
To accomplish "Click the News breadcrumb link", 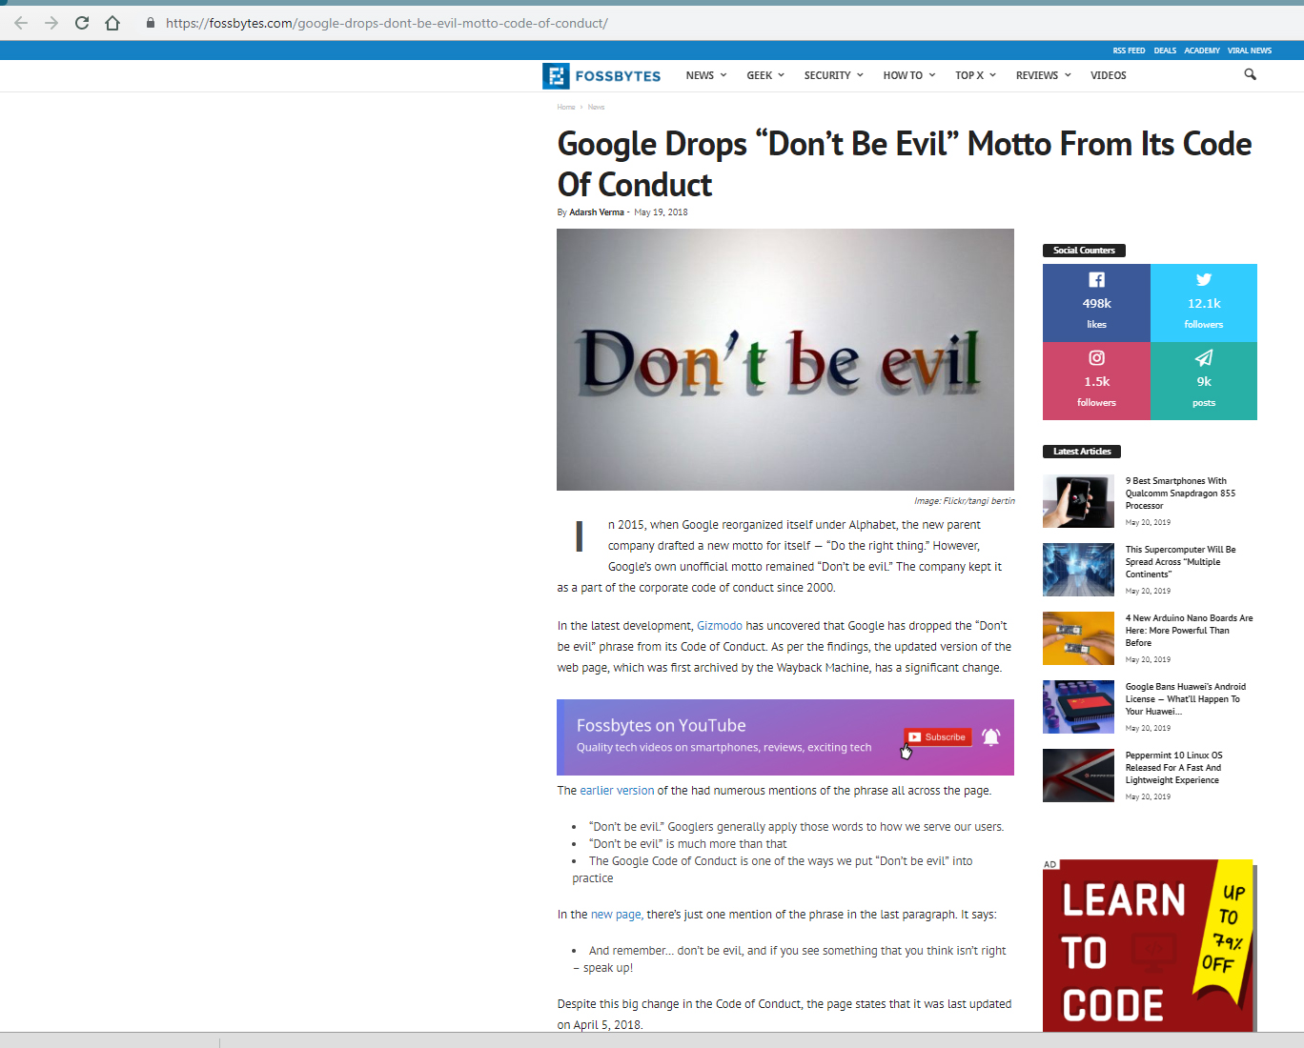I will tap(596, 108).
